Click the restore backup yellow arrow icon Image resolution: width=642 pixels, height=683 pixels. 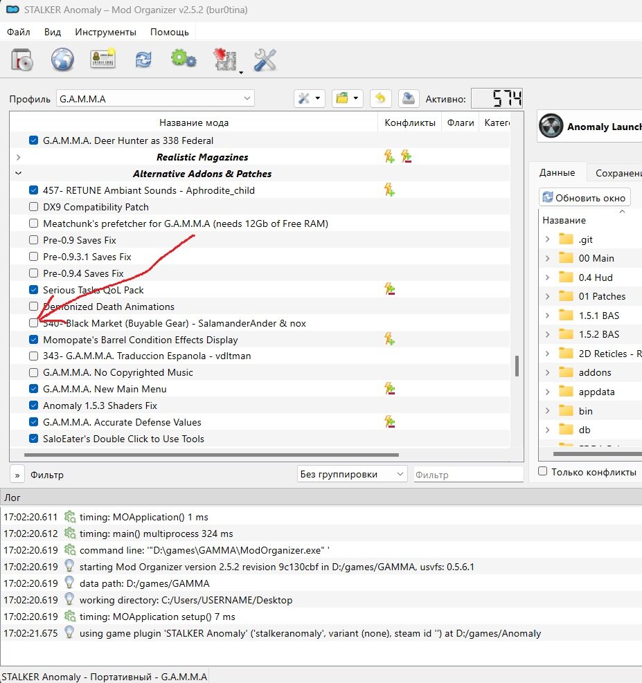380,98
